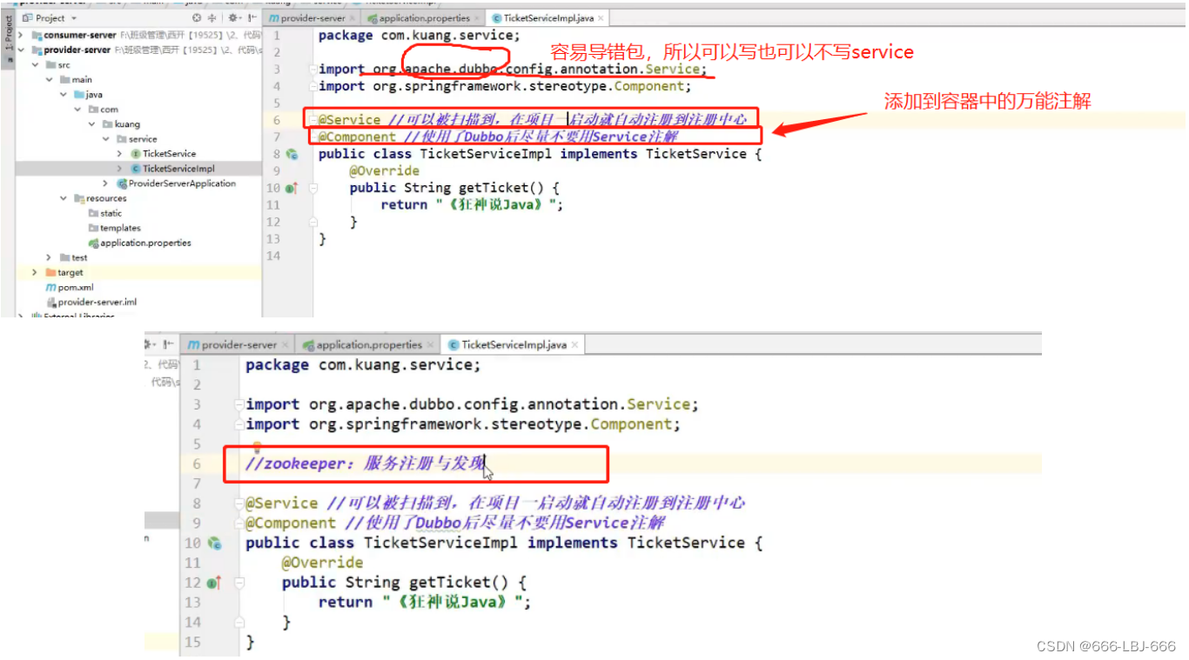Screen dimensions: 1189x660
Task: Click Spring bean gutter icon on lower line 10
Action: (214, 543)
